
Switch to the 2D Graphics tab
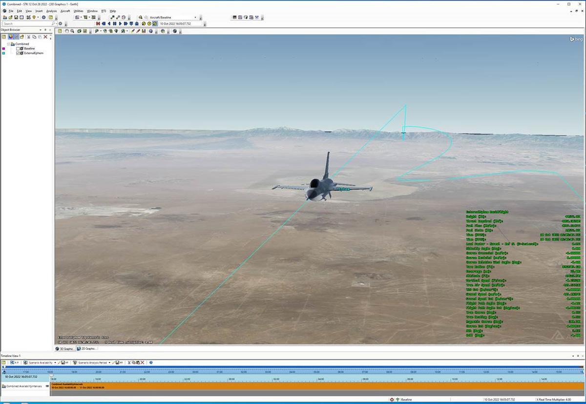point(88,348)
